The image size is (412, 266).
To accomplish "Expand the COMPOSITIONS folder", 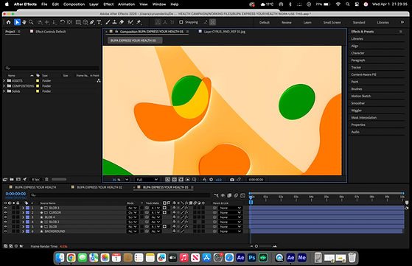I will [x=4, y=86].
